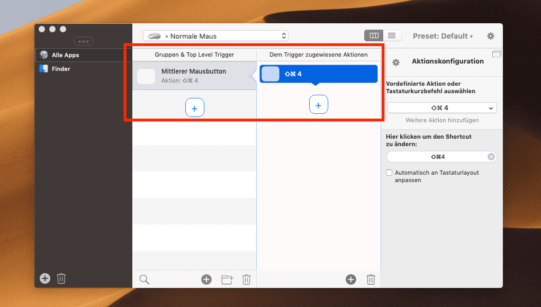Add a new app with sidebar plus icon
The height and width of the screenshot is (307, 541).
45,278
